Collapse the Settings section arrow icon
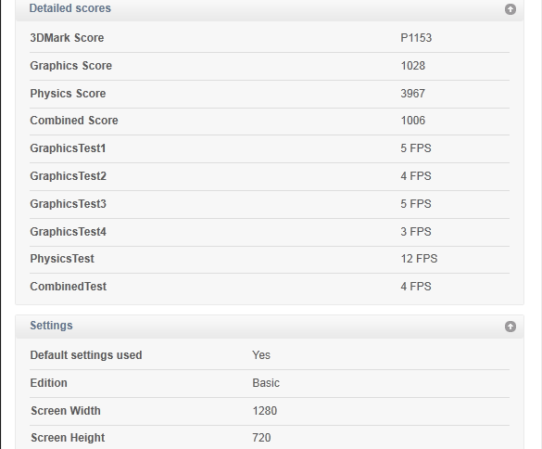Screen dimensions: 542x449 pyautogui.click(x=510, y=327)
